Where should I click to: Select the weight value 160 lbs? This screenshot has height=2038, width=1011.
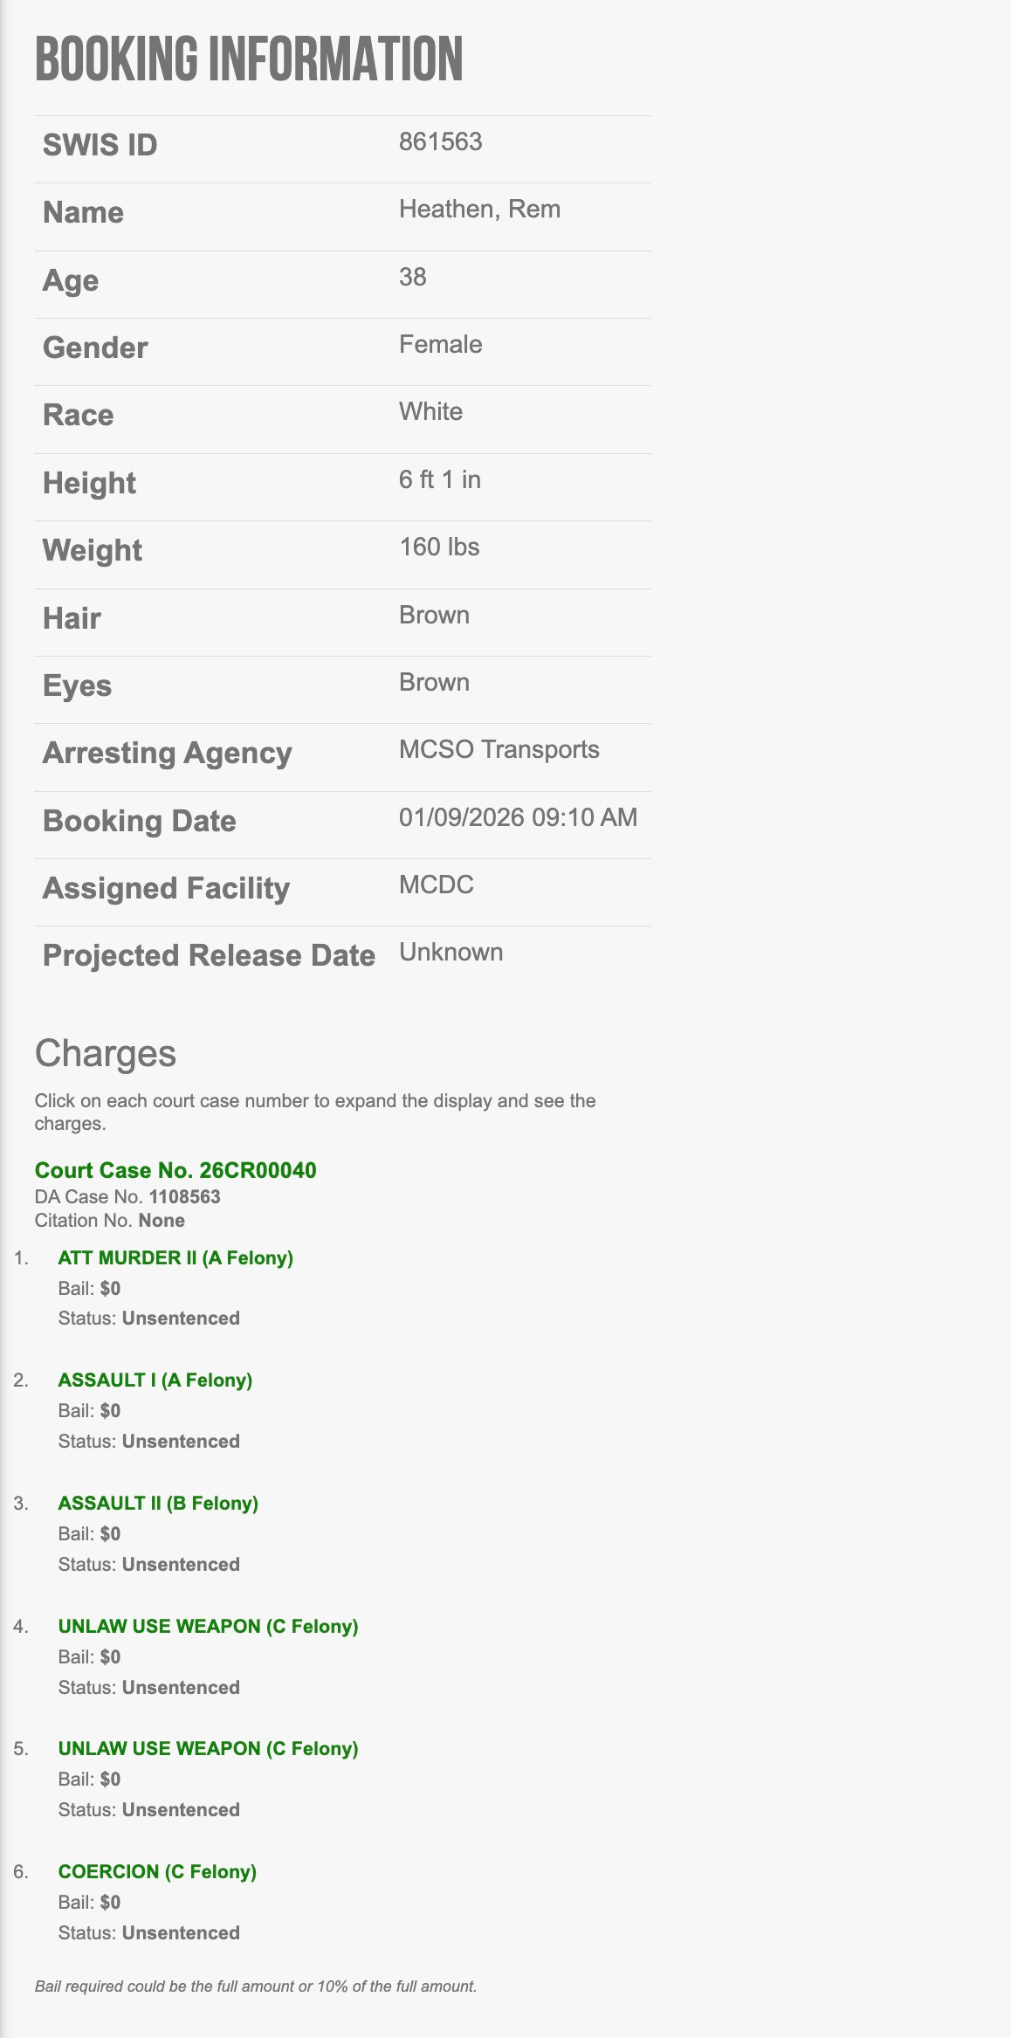pos(439,547)
